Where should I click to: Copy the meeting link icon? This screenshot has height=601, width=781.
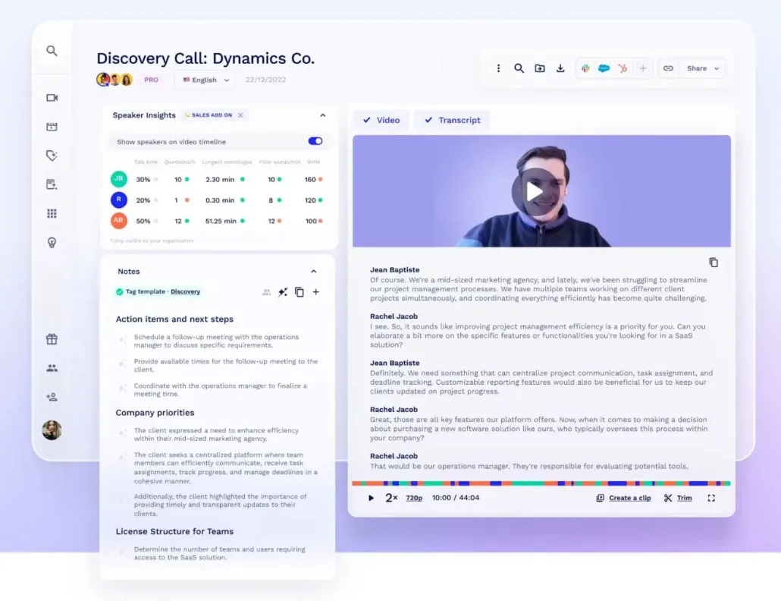669,68
